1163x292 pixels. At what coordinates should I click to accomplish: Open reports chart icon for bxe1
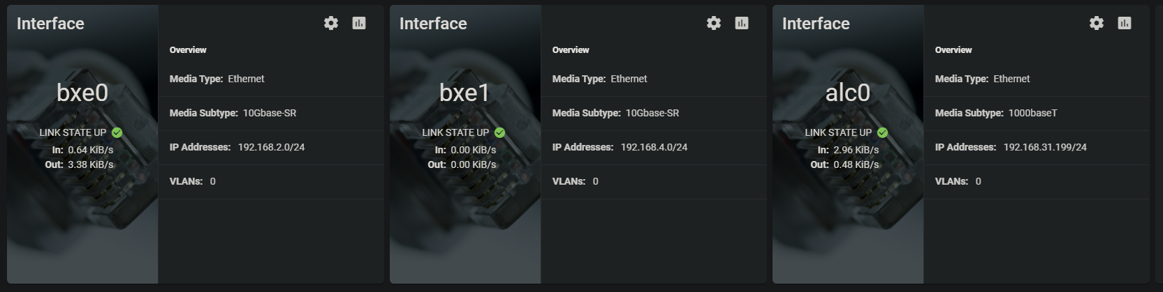(742, 23)
